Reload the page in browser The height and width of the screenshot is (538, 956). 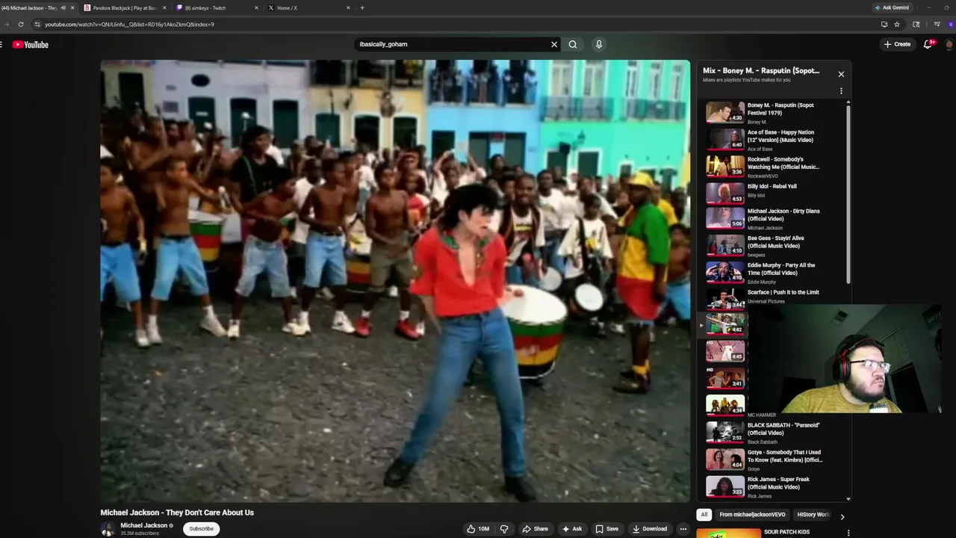click(20, 24)
